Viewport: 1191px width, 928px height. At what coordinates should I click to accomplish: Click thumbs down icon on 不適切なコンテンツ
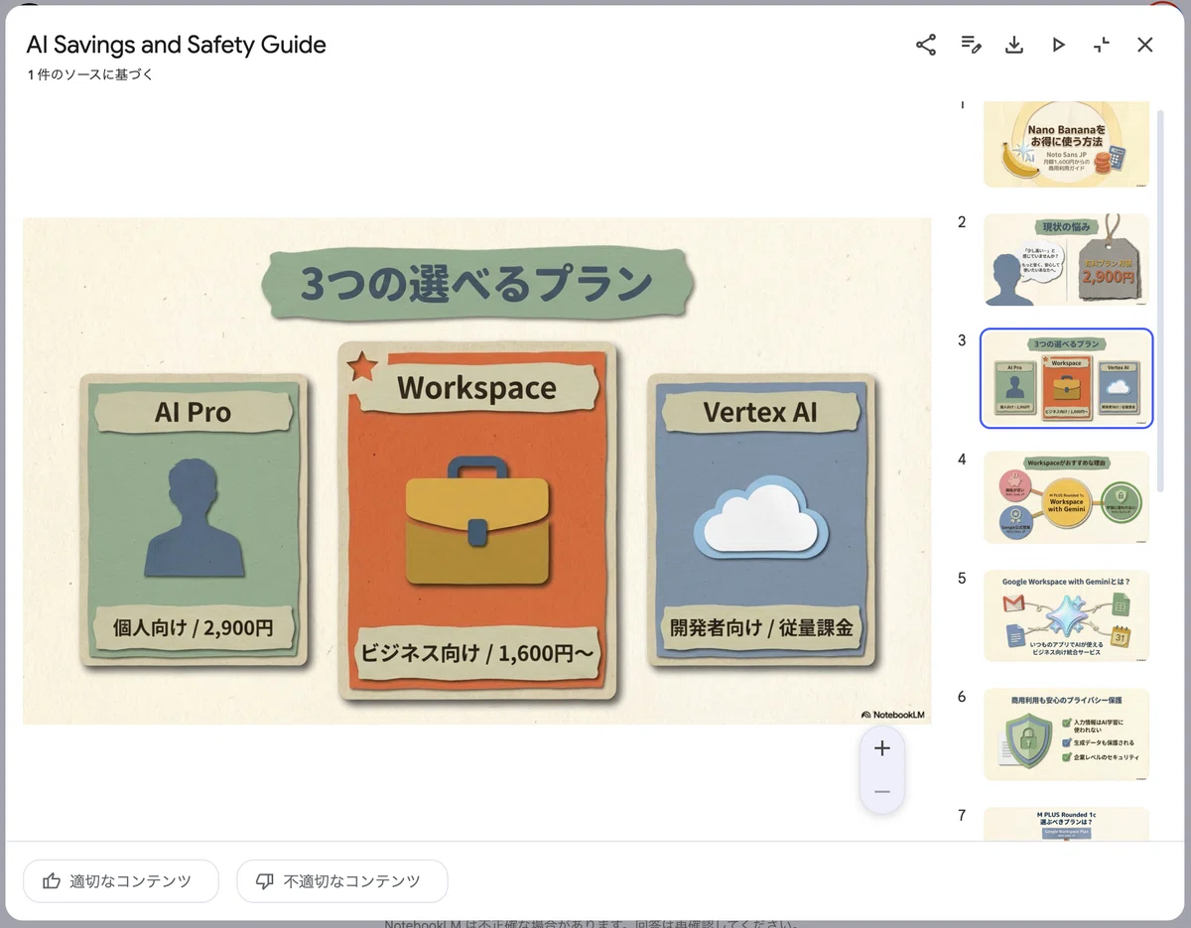(265, 881)
